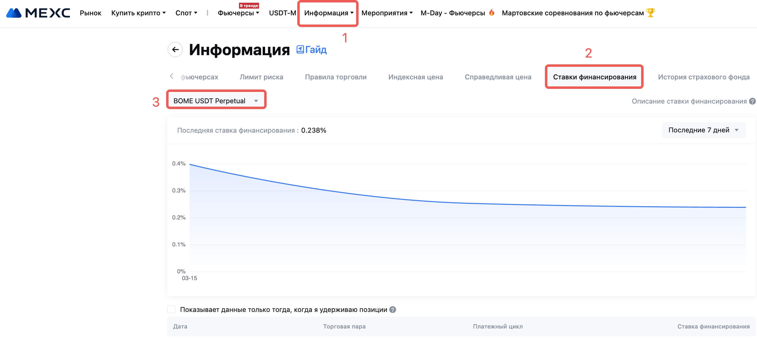The image size is (757, 342).
Task: Enable the show-only-my-positions checkbox
Action: [x=171, y=310]
